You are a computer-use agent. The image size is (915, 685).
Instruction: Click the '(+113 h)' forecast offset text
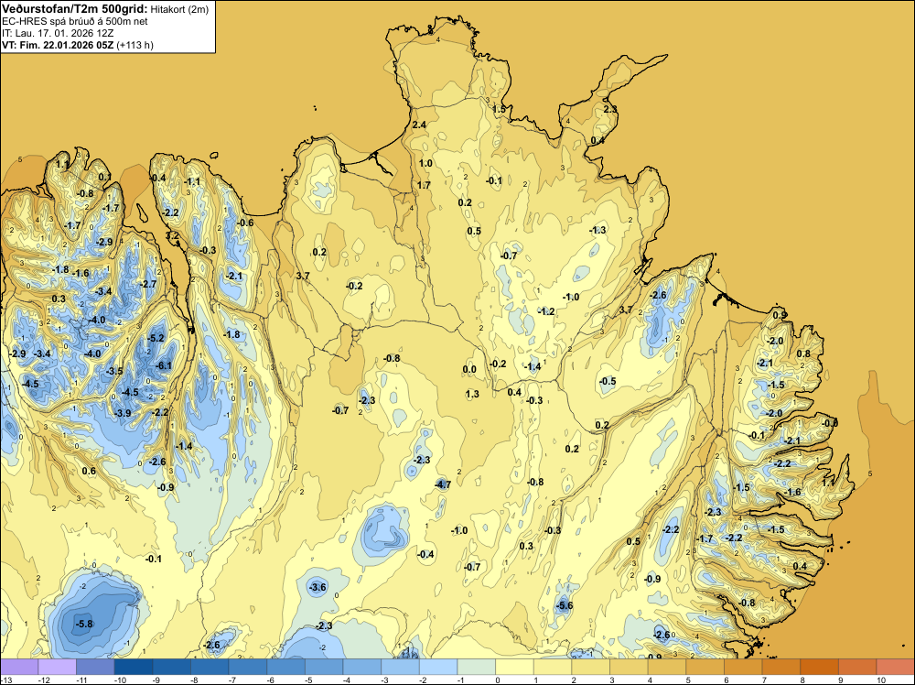coord(135,45)
